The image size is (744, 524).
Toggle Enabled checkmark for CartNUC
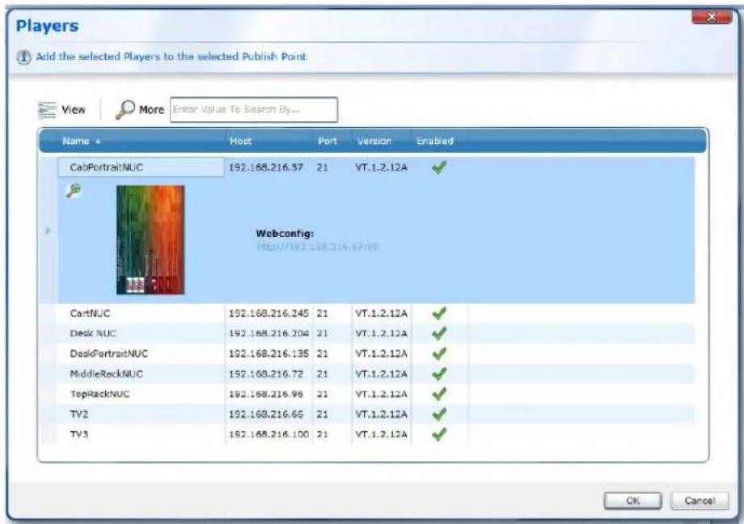tap(439, 313)
